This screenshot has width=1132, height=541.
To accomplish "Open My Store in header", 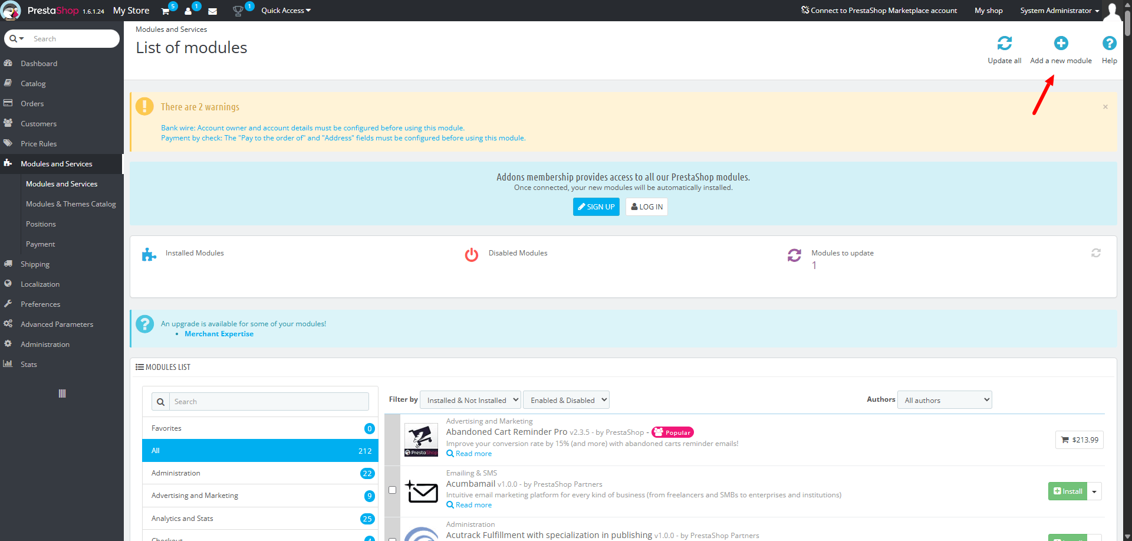I will coord(131,11).
